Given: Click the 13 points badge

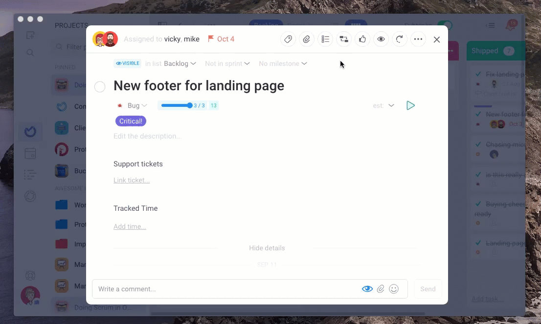Looking at the screenshot, I should pos(214,106).
